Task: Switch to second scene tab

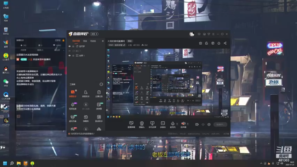Action: pyautogui.click(x=85, y=41)
